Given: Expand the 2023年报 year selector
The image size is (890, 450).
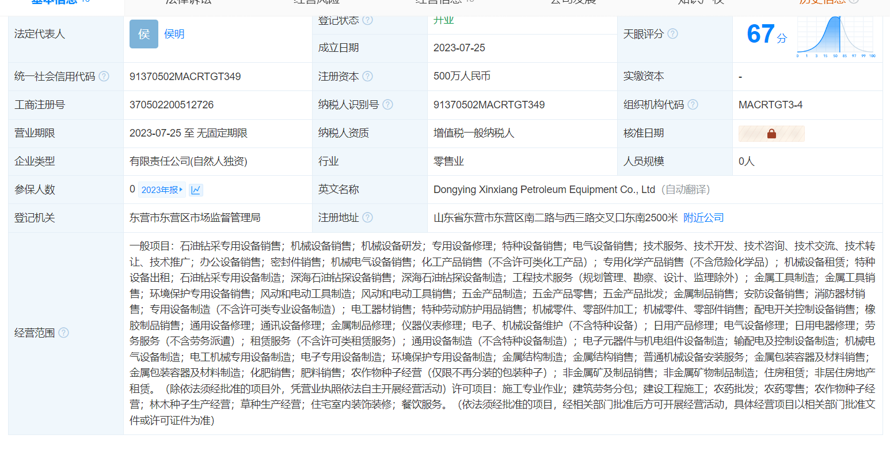Looking at the screenshot, I should point(162,190).
